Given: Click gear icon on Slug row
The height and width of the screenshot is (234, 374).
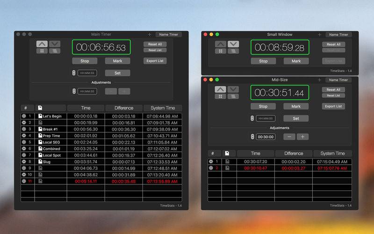Looking at the screenshot, I should click(x=24, y=161).
